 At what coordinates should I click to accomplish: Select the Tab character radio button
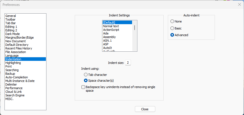pos(86,75)
